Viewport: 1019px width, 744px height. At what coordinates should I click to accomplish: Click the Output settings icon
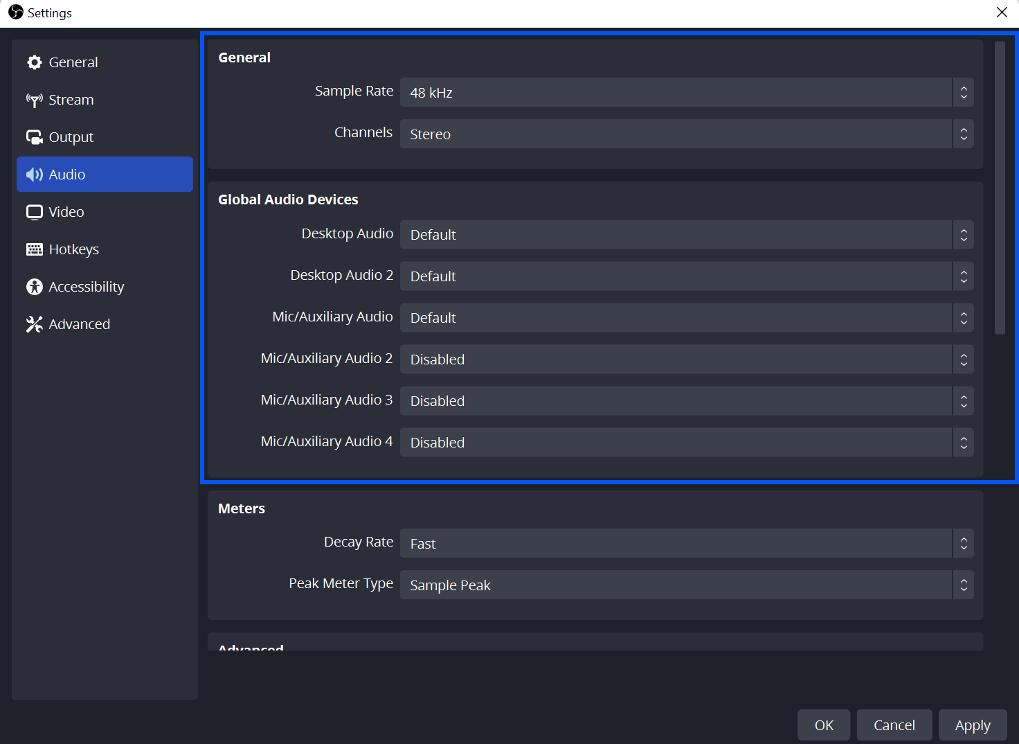point(35,137)
